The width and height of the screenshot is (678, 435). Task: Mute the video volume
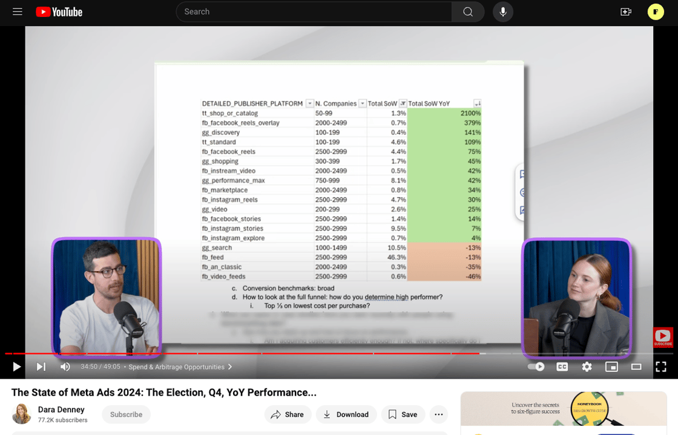[65, 367]
